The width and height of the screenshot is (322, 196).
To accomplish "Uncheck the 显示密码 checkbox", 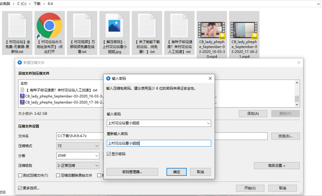I will (109, 154).
